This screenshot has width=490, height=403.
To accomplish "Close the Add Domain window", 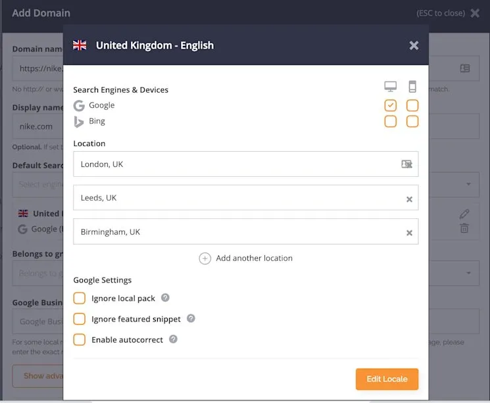I will (x=475, y=13).
